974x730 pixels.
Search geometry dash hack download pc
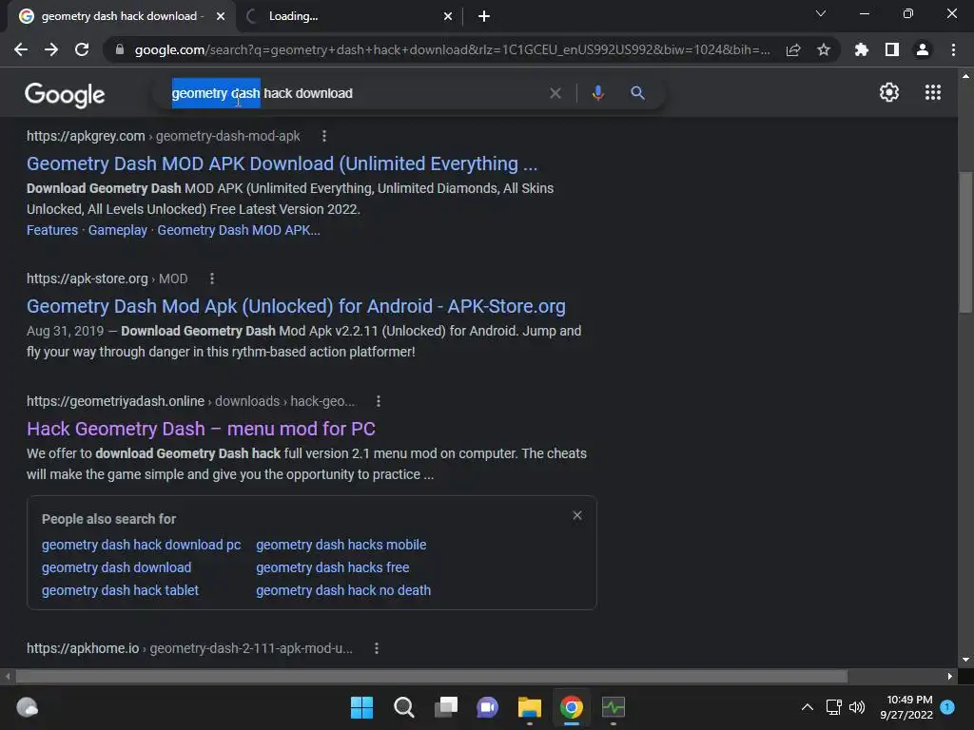point(141,545)
